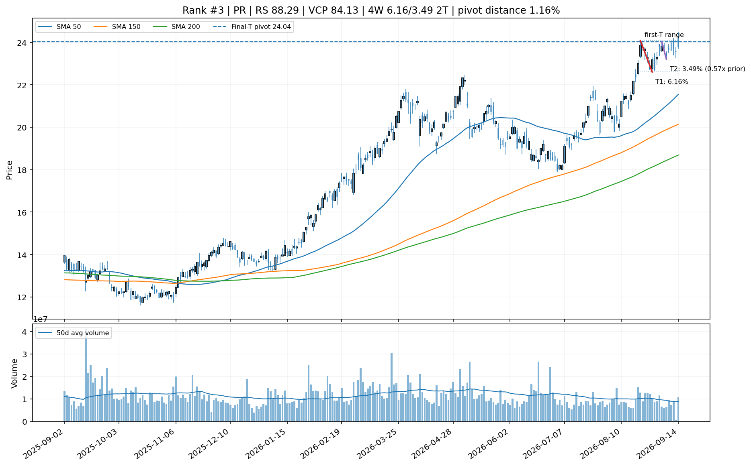Click the T2: 3.49% annotation text
The width and height of the screenshot is (751, 466).
[707, 69]
